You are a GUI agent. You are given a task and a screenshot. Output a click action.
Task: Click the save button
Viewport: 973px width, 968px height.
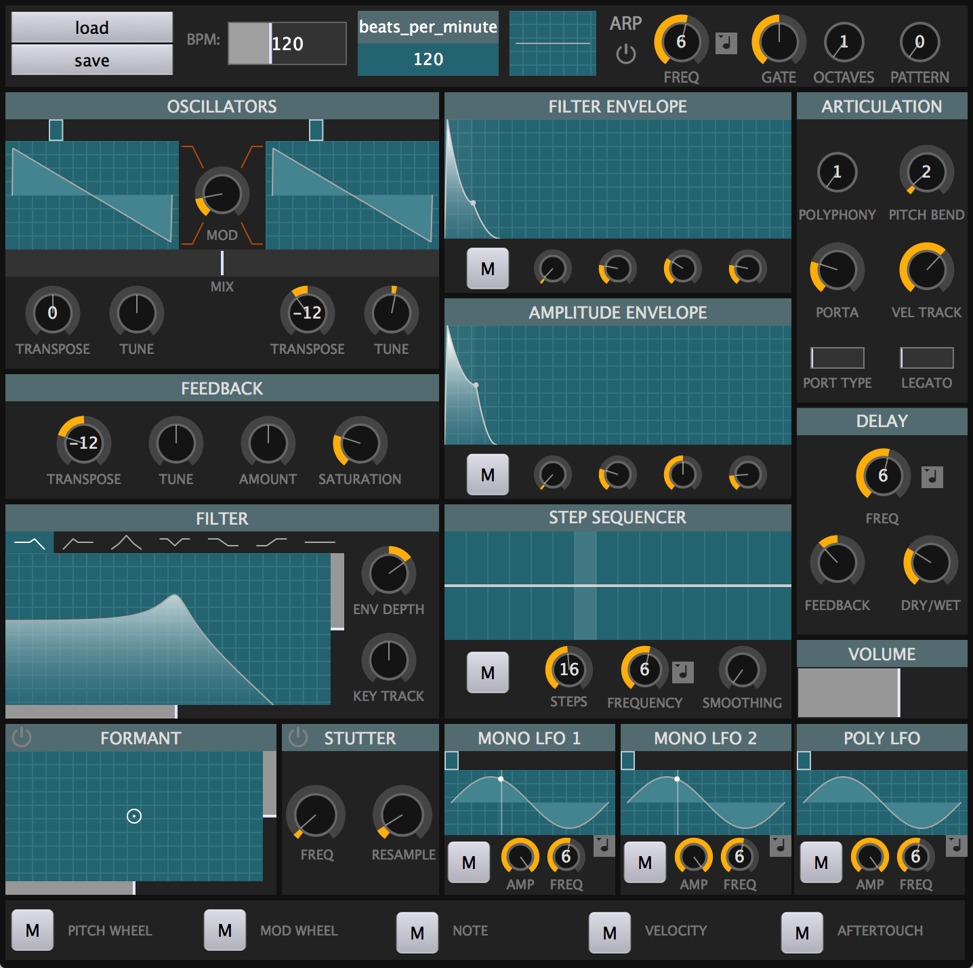point(91,60)
